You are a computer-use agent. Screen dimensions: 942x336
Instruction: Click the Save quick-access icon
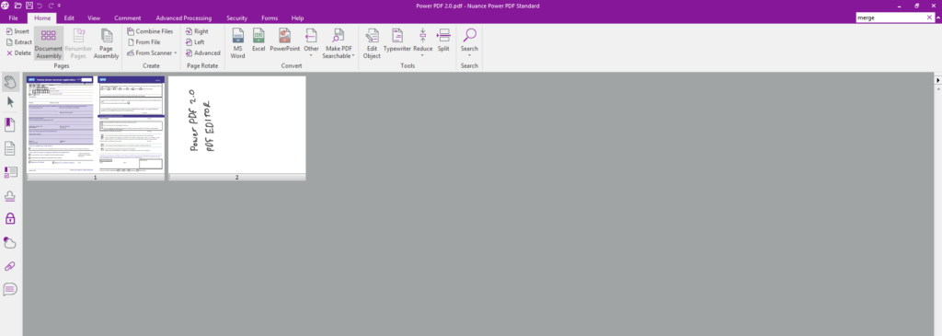pos(29,6)
